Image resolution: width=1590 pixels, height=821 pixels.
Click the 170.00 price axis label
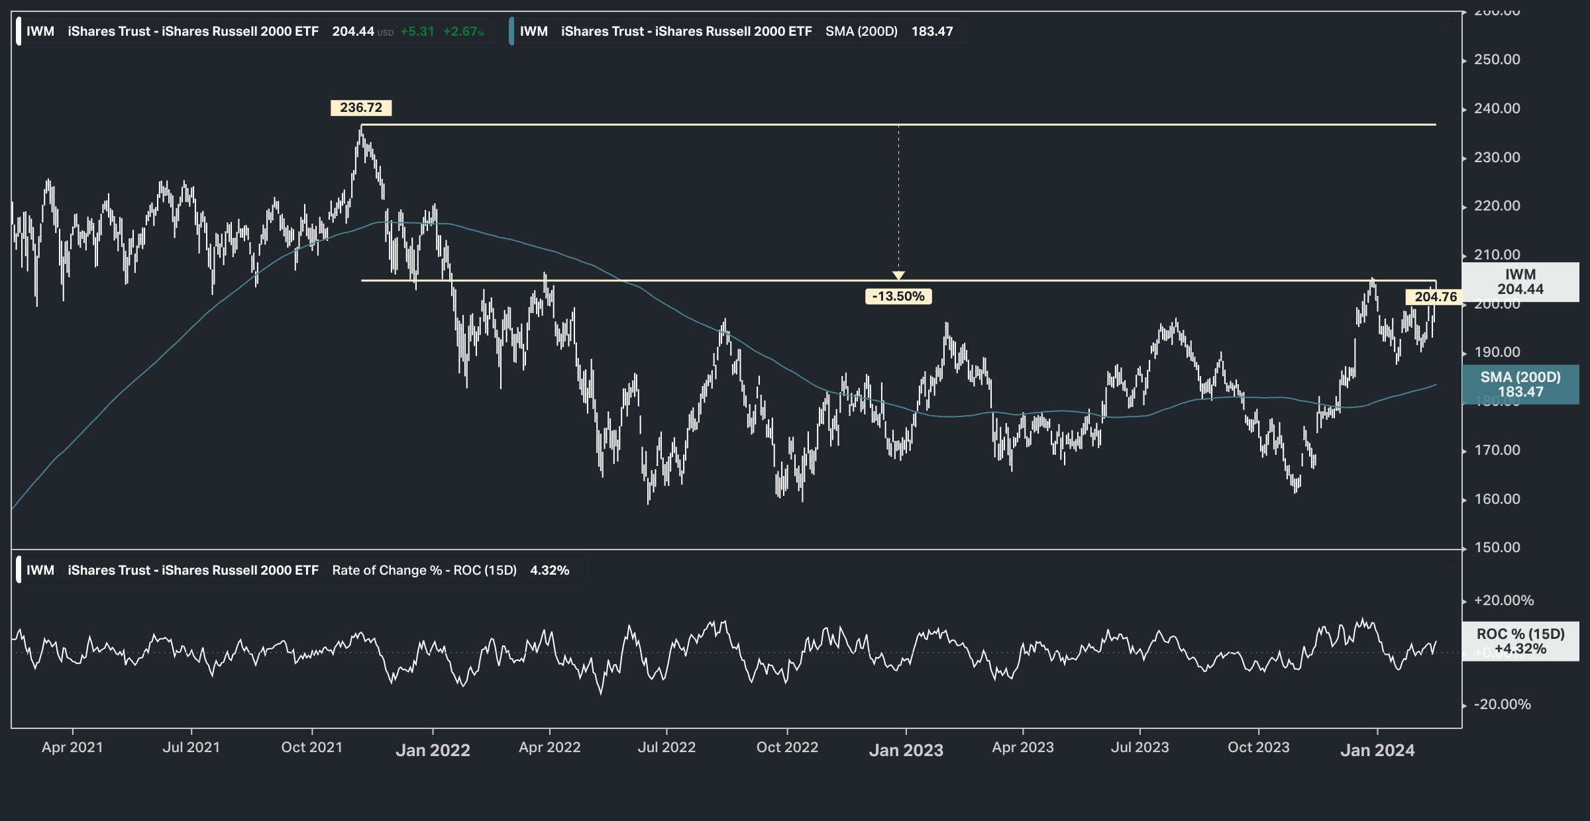pos(1497,450)
